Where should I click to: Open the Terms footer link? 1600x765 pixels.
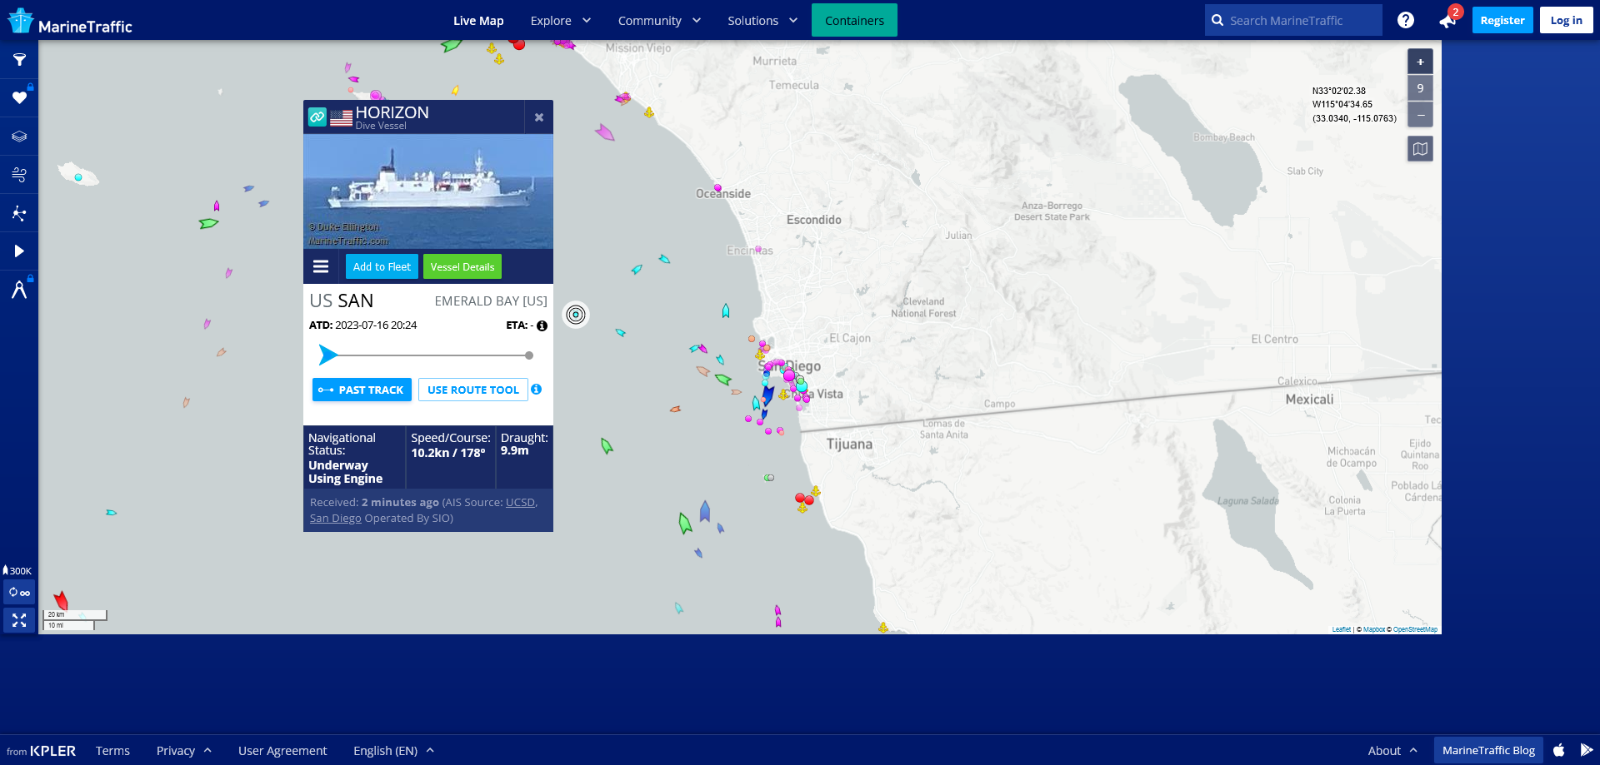112,751
